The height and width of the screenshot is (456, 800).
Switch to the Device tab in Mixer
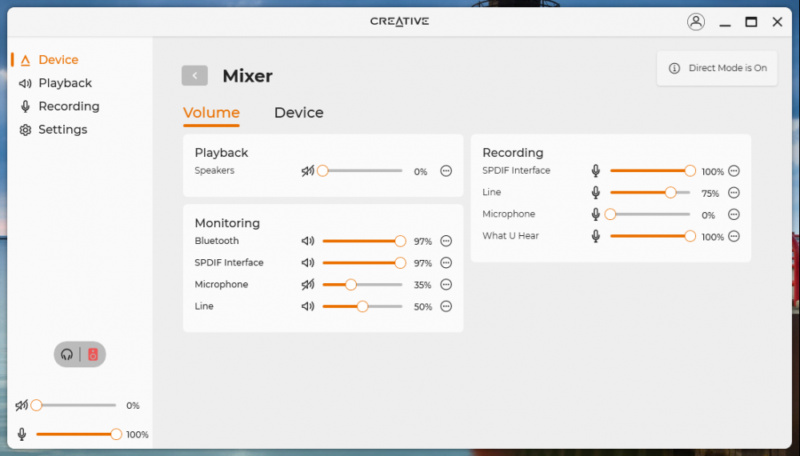(298, 113)
